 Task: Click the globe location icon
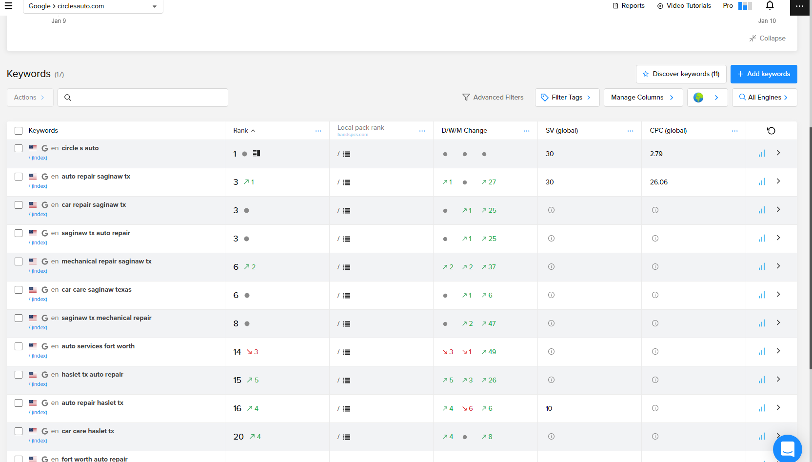tap(698, 98)
